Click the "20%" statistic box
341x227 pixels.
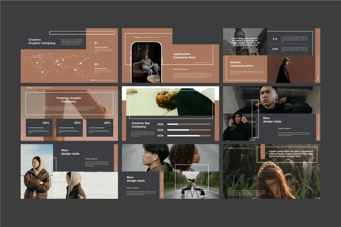tap(100, 127)
